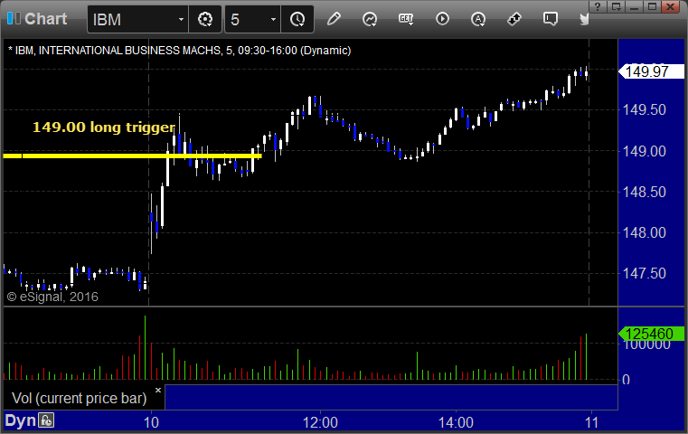
Task: Open the chart settings gear icon
Action: point(205,19)
